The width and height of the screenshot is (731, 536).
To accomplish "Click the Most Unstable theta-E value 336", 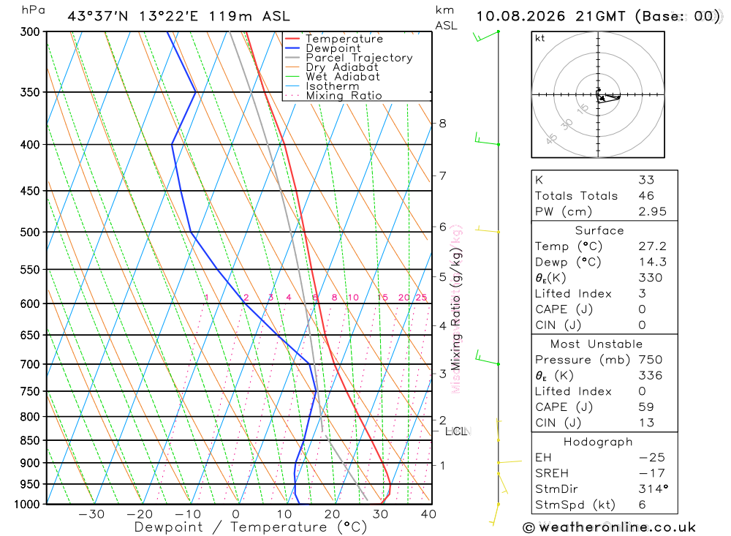I will [x=651, y=376].
